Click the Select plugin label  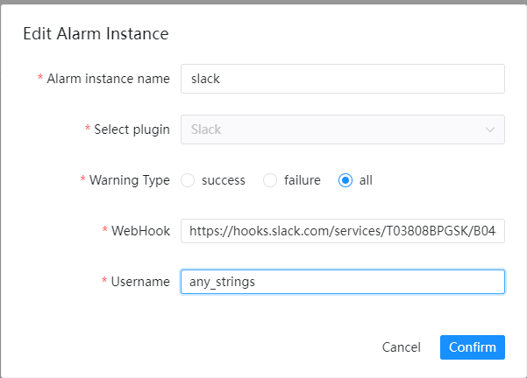click(x=132, y=129)
